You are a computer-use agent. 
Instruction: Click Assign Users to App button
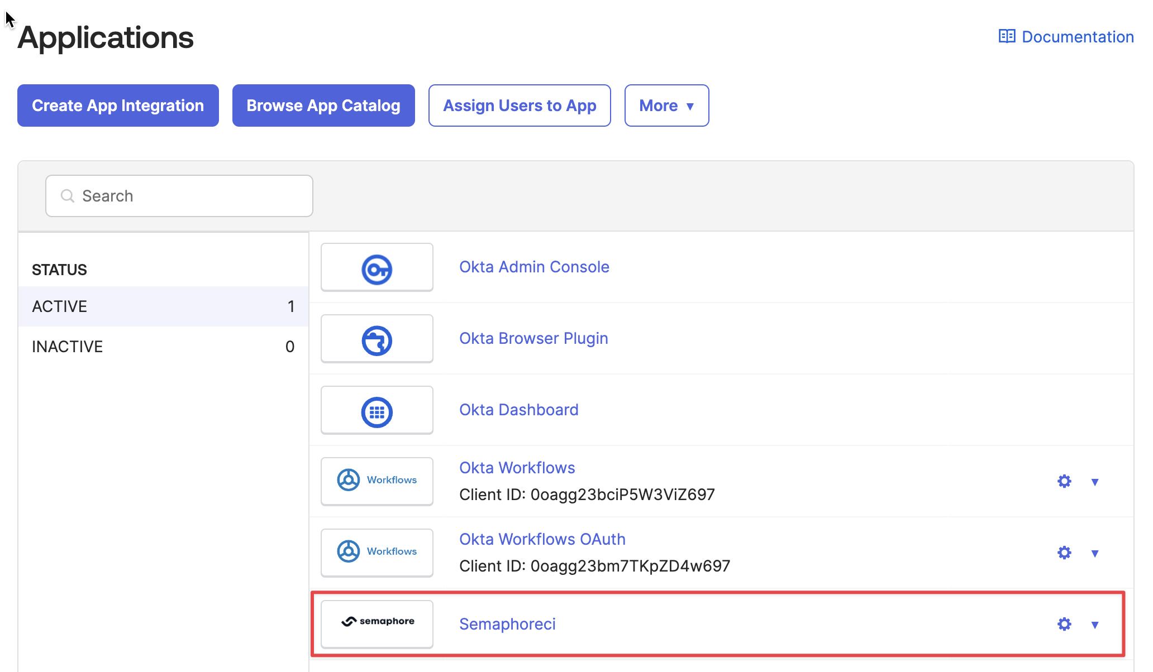point(520,105)
